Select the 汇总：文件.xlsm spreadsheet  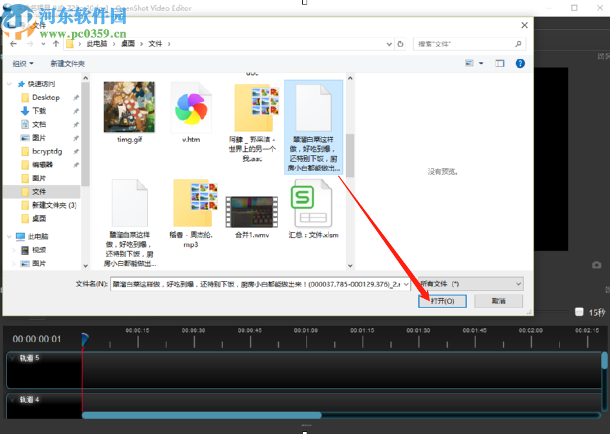pyautogui.click(x=313, y=209)
